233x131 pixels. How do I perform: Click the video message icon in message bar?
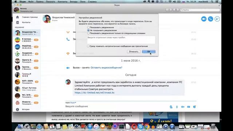point(183,107)
